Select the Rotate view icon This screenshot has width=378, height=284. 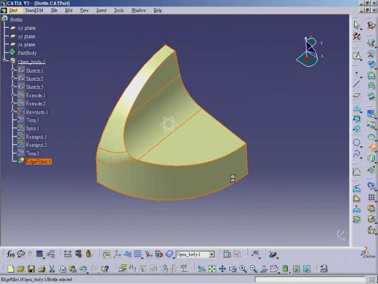point(232,269)
